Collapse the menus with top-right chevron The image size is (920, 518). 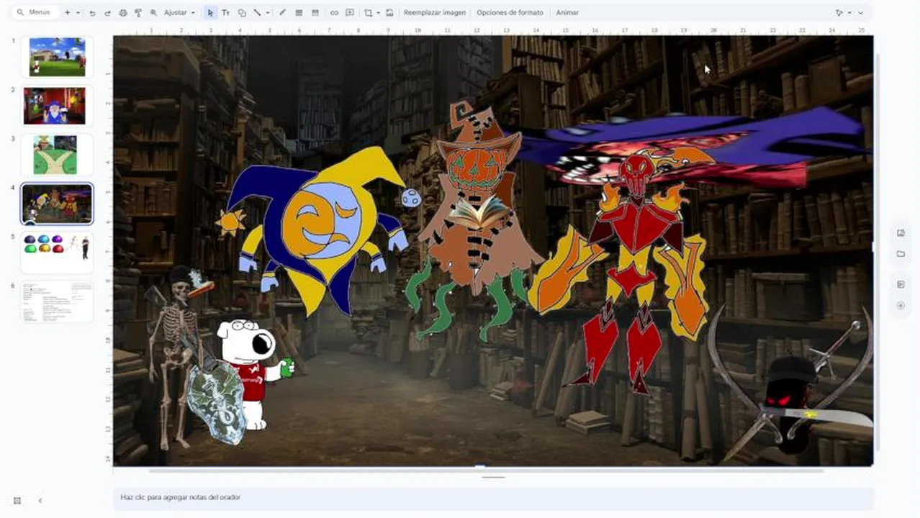tap(861, 12)
